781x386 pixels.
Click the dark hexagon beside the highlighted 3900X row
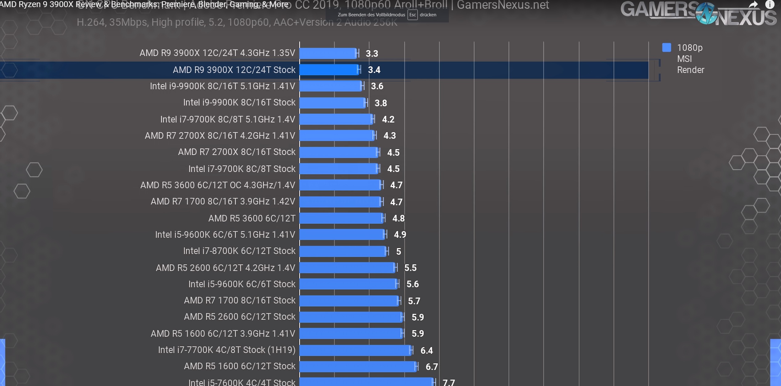(x=10, y=70)
